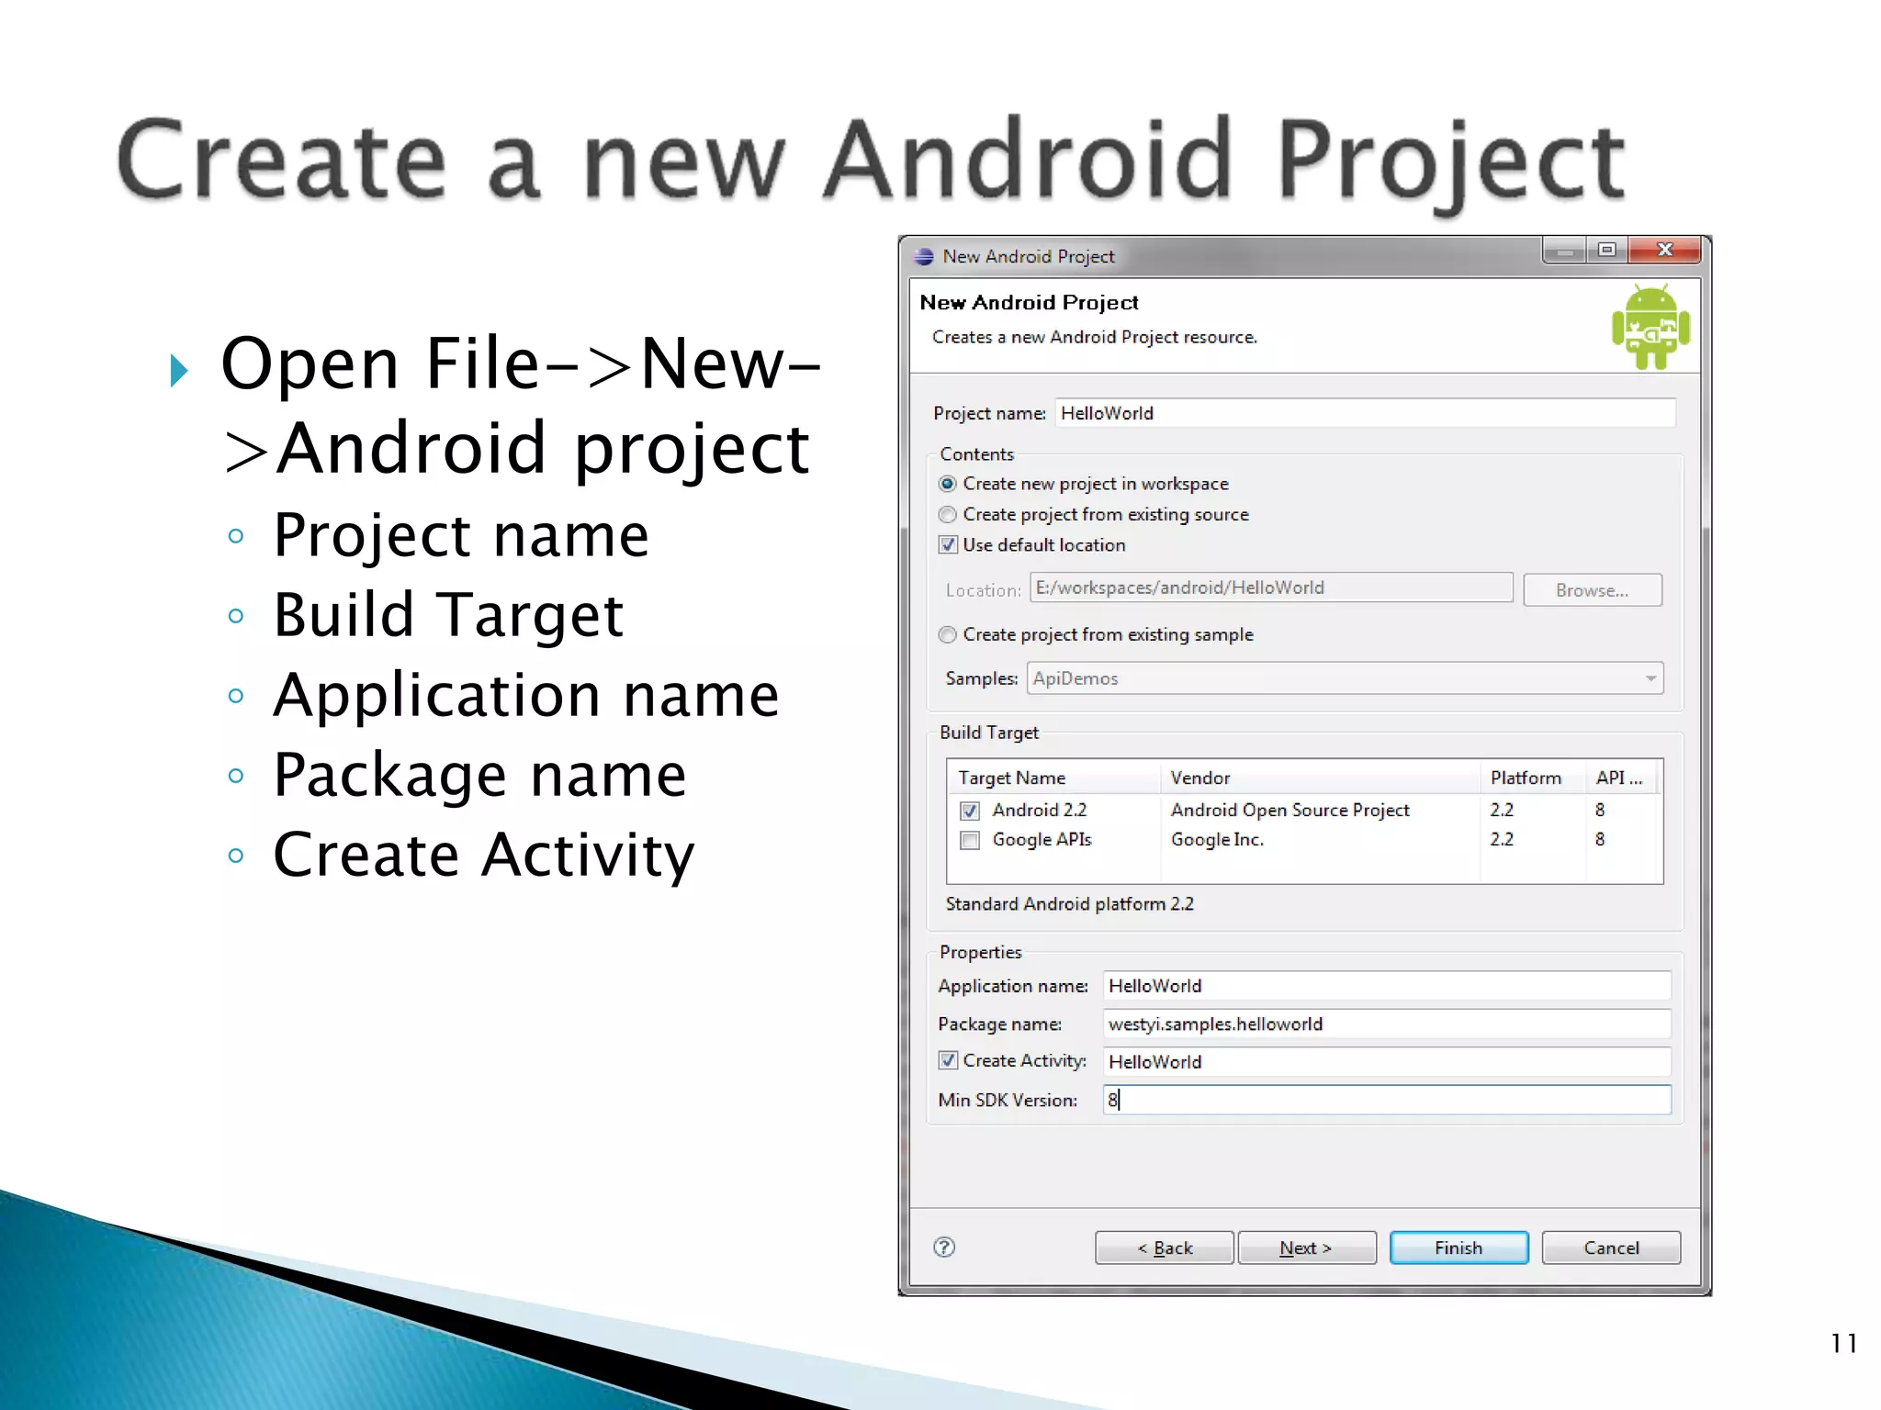Uncheck the Android 2.2 build target
Viewport: 1881px width, 1410px height.
click(970, 811)
